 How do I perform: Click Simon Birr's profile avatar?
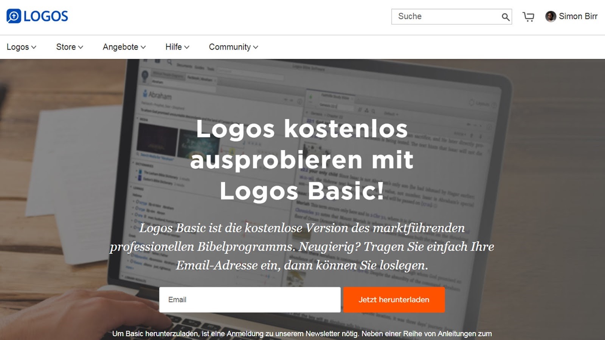551,16
